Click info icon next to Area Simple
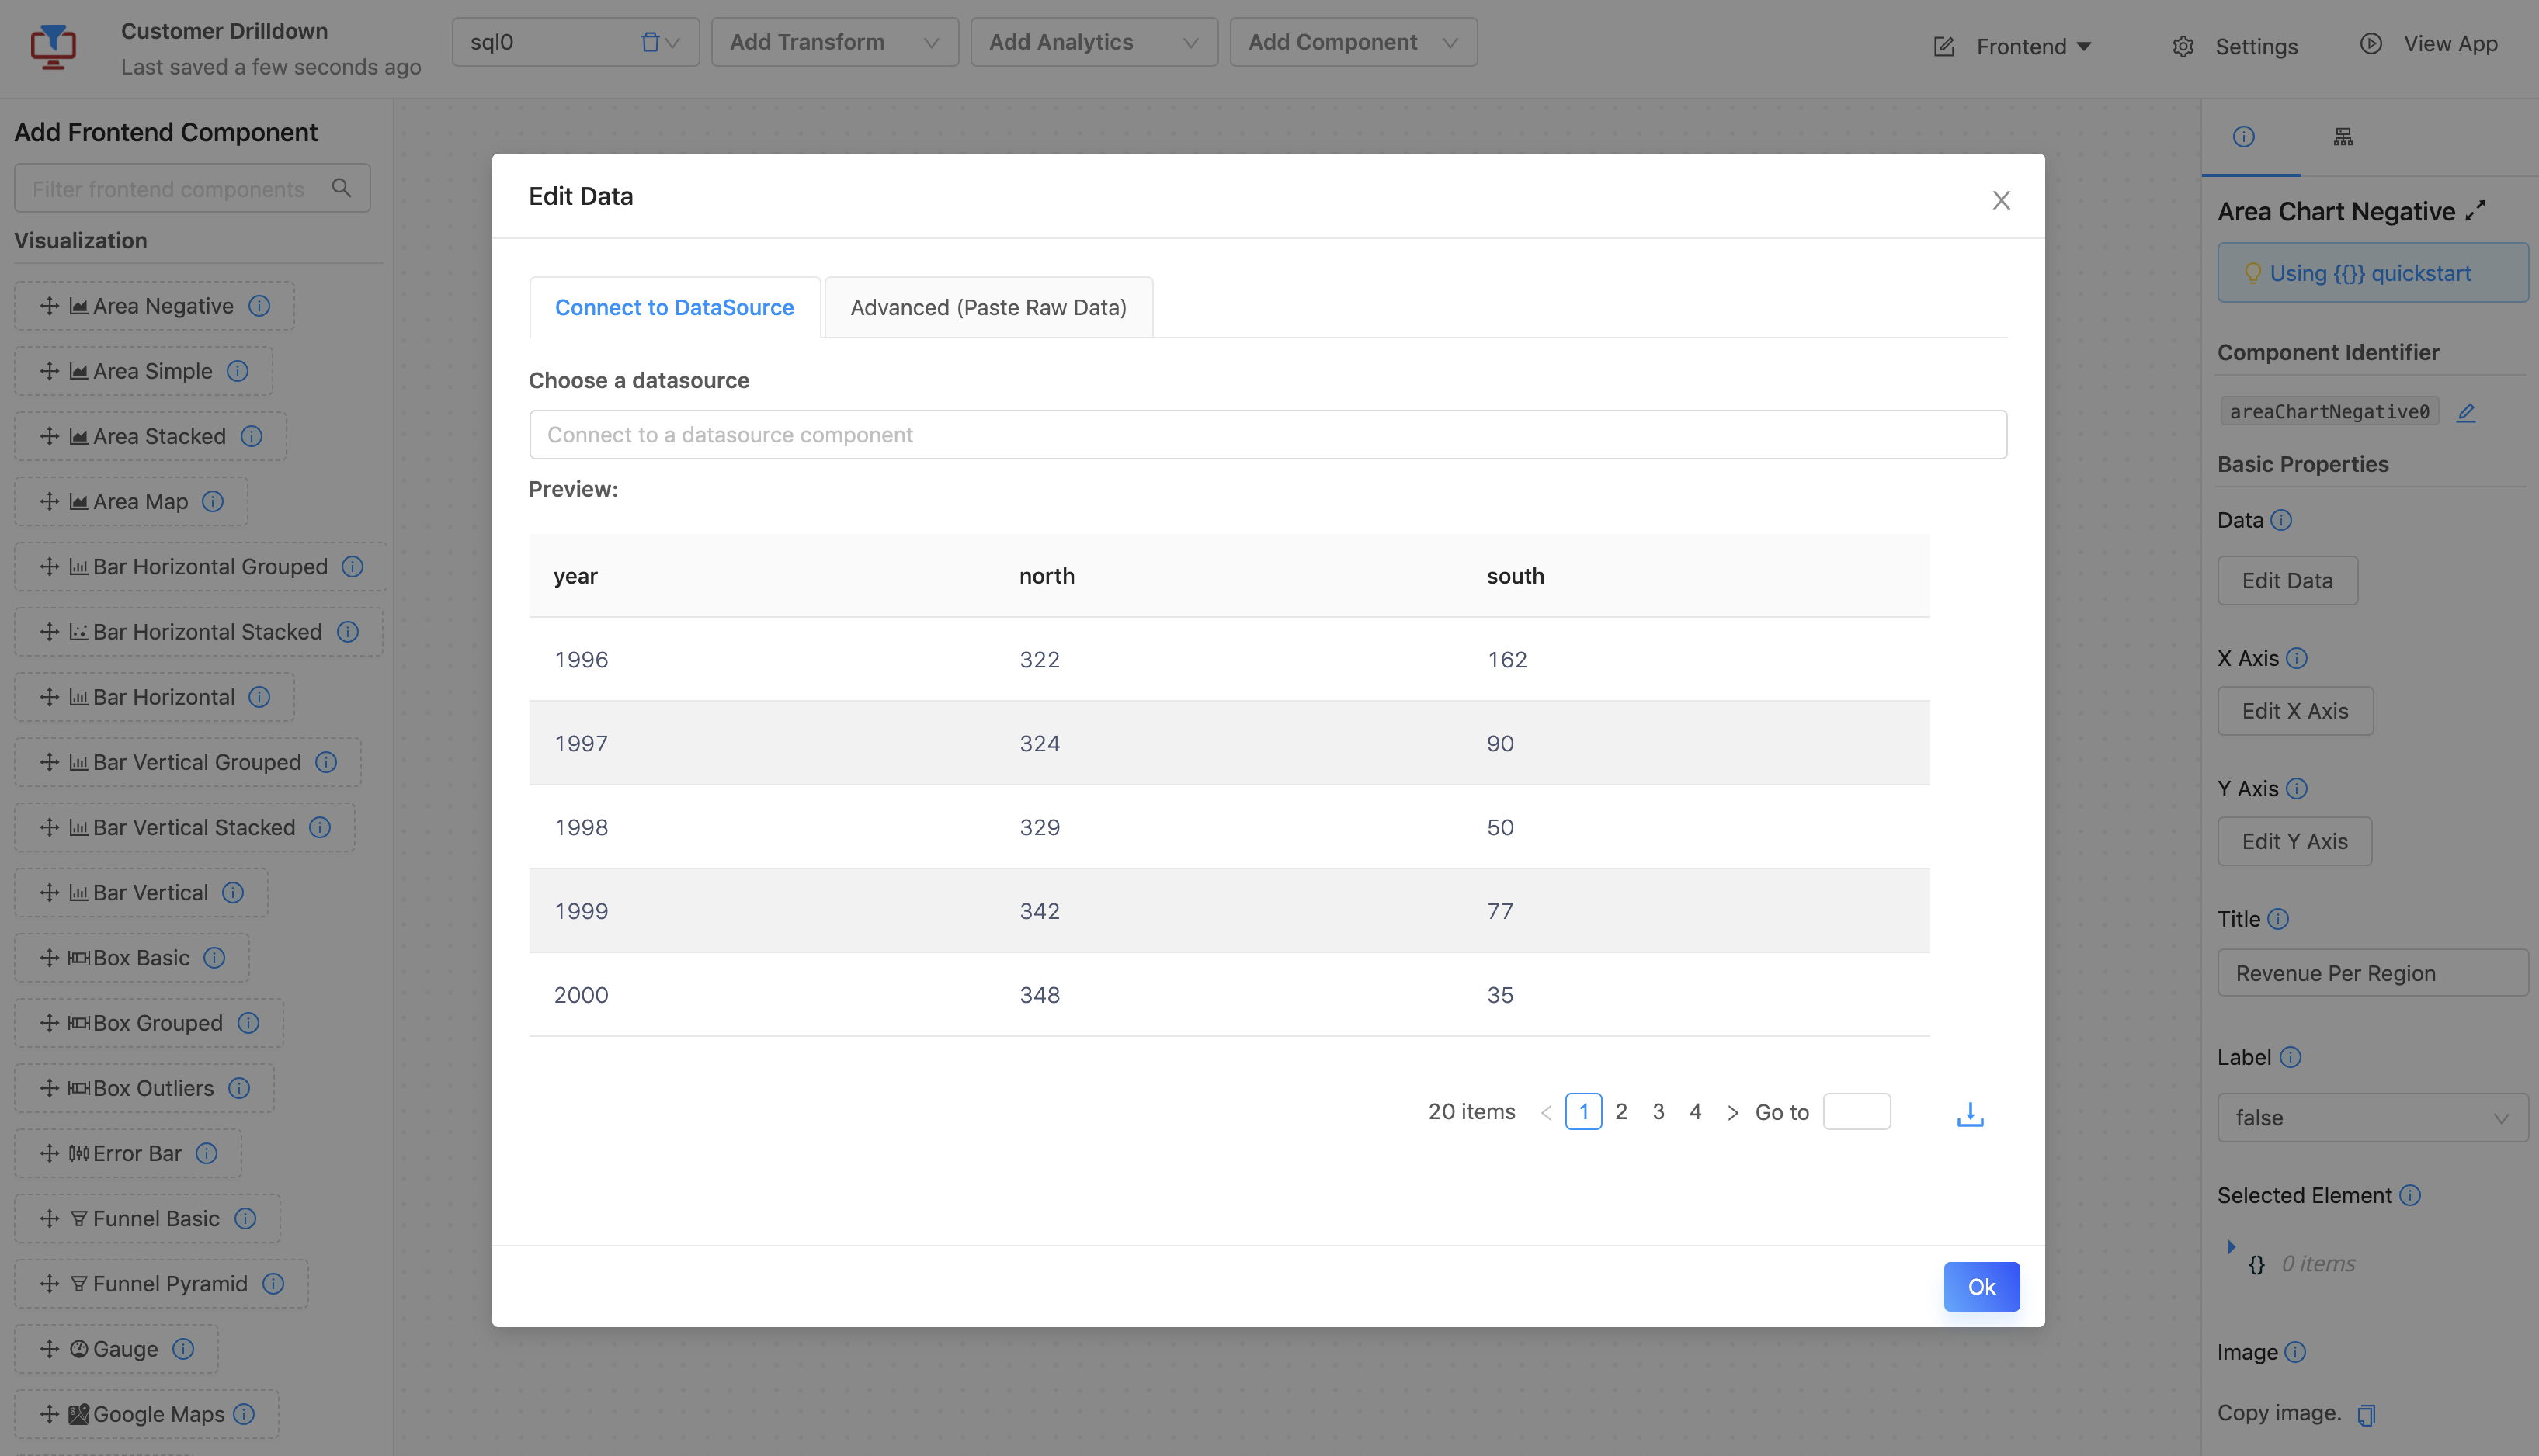The width and height of the screenshot is (2539, 1456). click(x=237, y=371)
